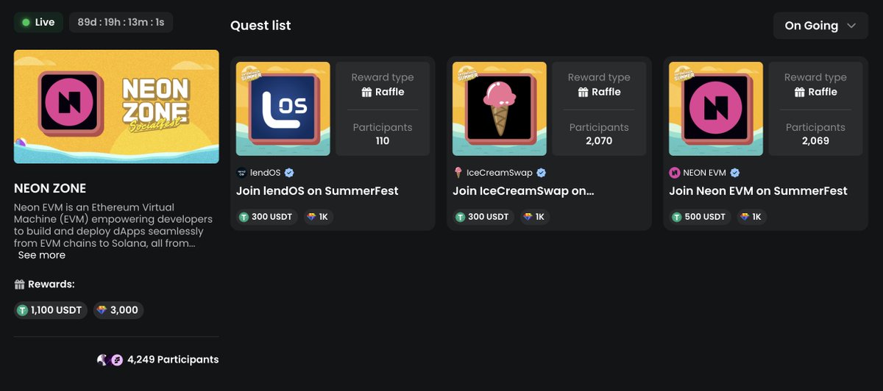
Task: Open Join lendOS on SummerFest quest
Action: pyautogui.click(x=317, y=191)
